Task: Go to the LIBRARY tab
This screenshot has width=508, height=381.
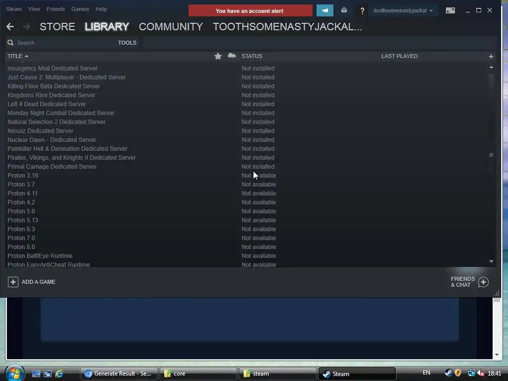Action: pyautogui.click(x=107, y=27)
